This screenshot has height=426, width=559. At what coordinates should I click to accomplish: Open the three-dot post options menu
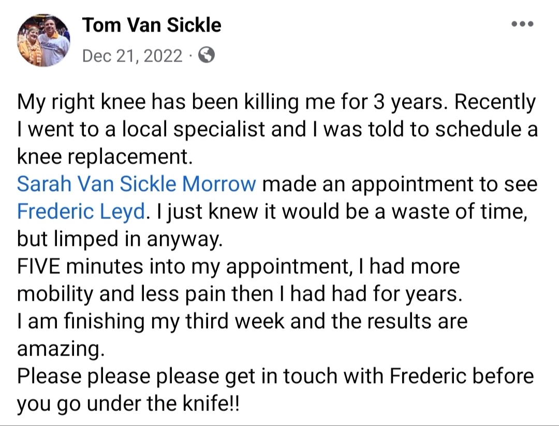[522, 25]
